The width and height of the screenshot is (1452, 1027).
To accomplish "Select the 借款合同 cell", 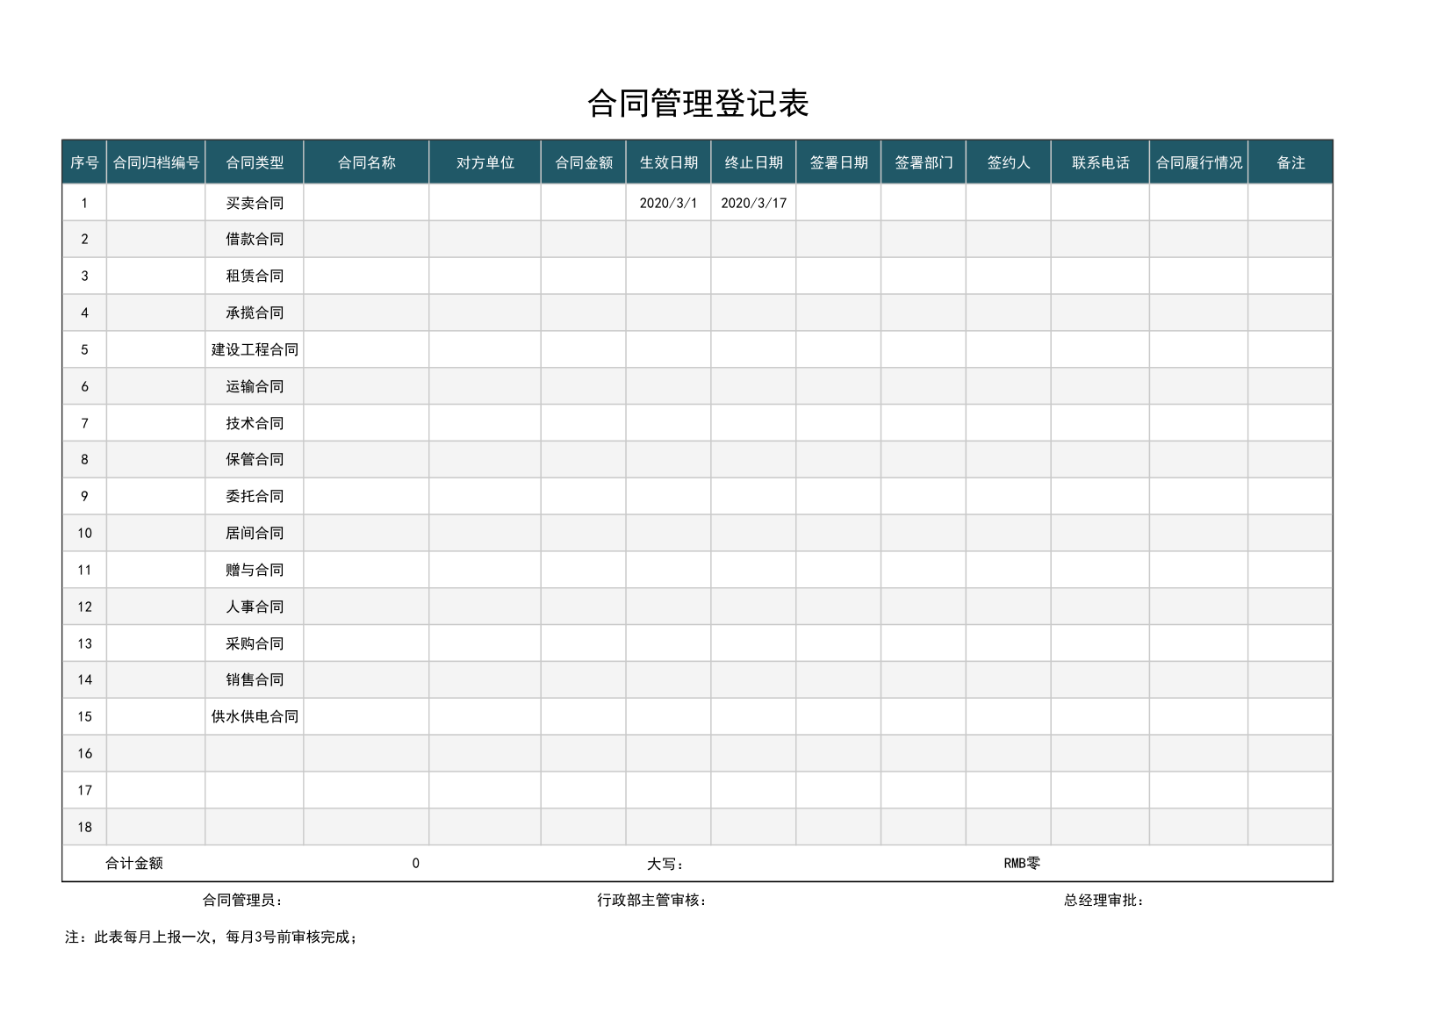I will 255,239.
